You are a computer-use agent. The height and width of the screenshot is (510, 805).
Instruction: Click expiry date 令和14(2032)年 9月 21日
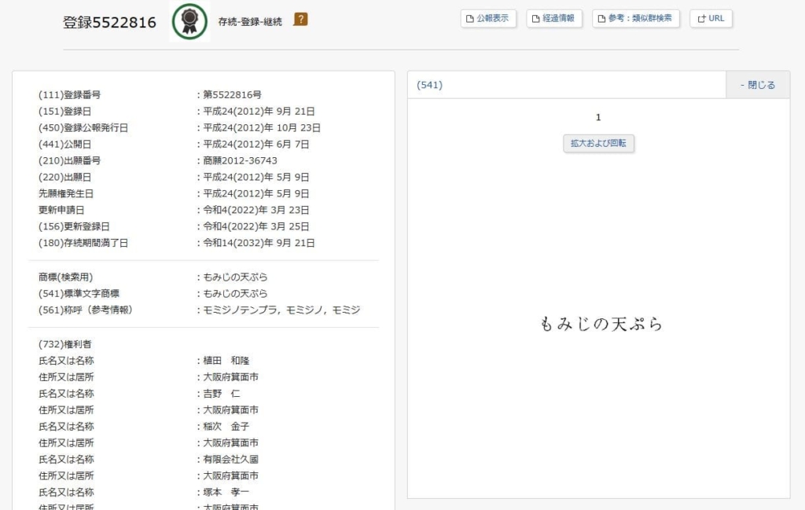259,244
